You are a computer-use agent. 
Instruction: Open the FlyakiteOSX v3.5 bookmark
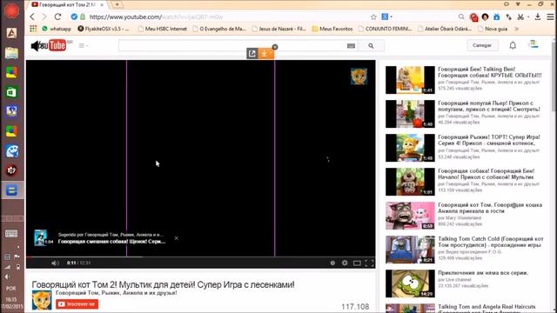coord(104,29)
